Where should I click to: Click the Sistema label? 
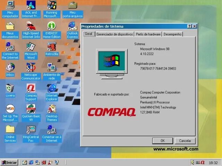coord(140,44)
